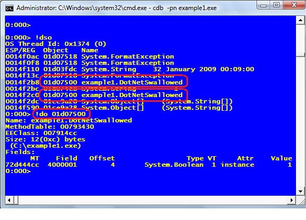Screen dimensions: 306x220
Task: Close the cdb command prompt window
Action: point(293,5)
